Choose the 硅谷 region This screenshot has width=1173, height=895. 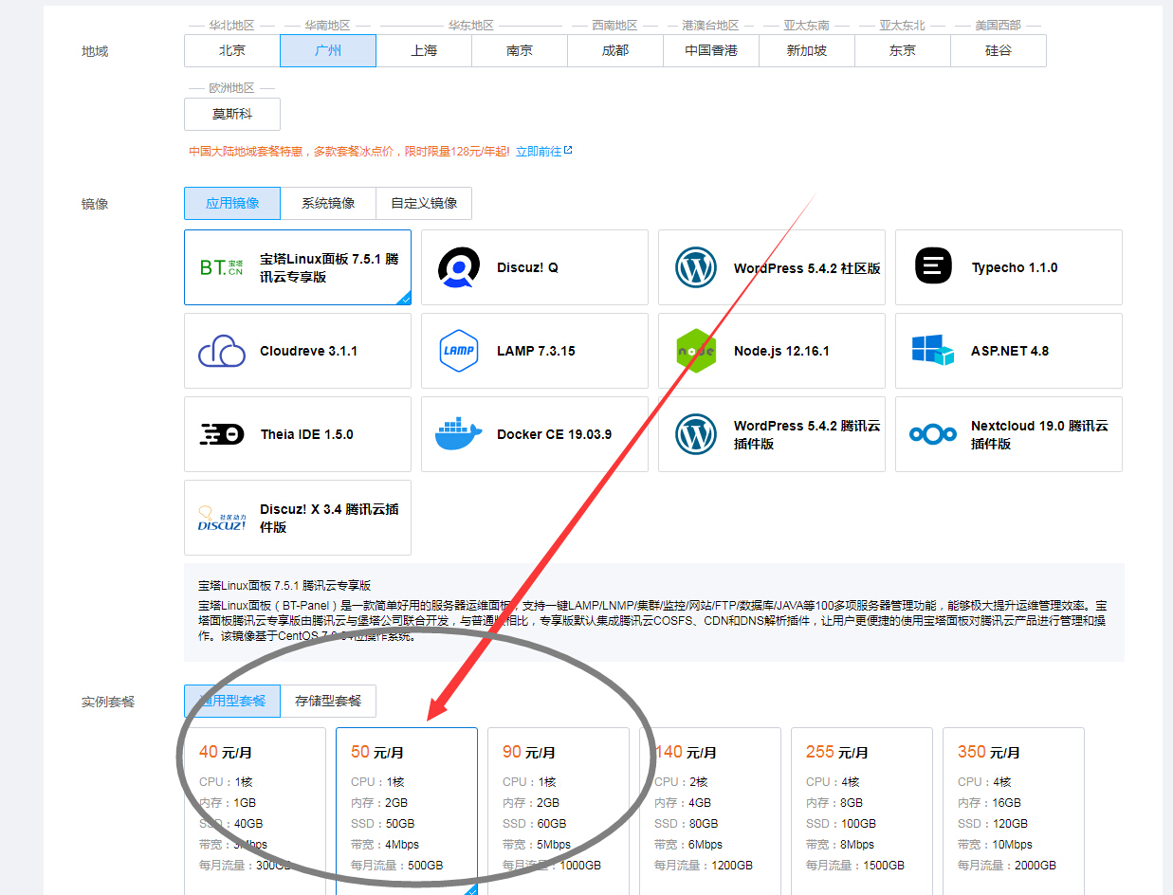999,51
